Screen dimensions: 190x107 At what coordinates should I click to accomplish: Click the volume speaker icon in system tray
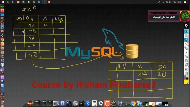(x=170, y=2)
